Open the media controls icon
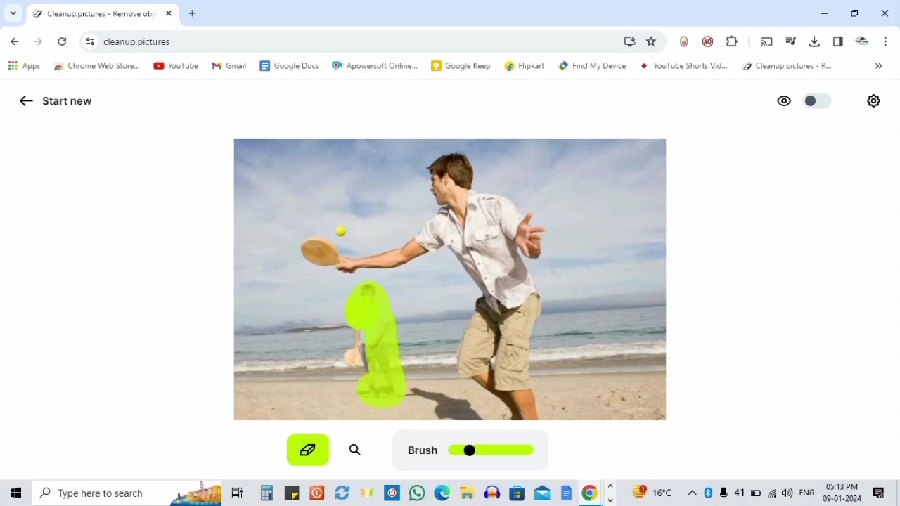The width and height of the screenshot is (900, 506). [x=790, y=41]
